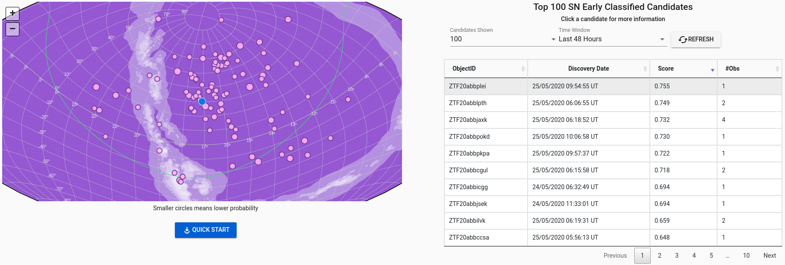Click the Discovery Date column header

pyautogui.click(x=589, y=69)
